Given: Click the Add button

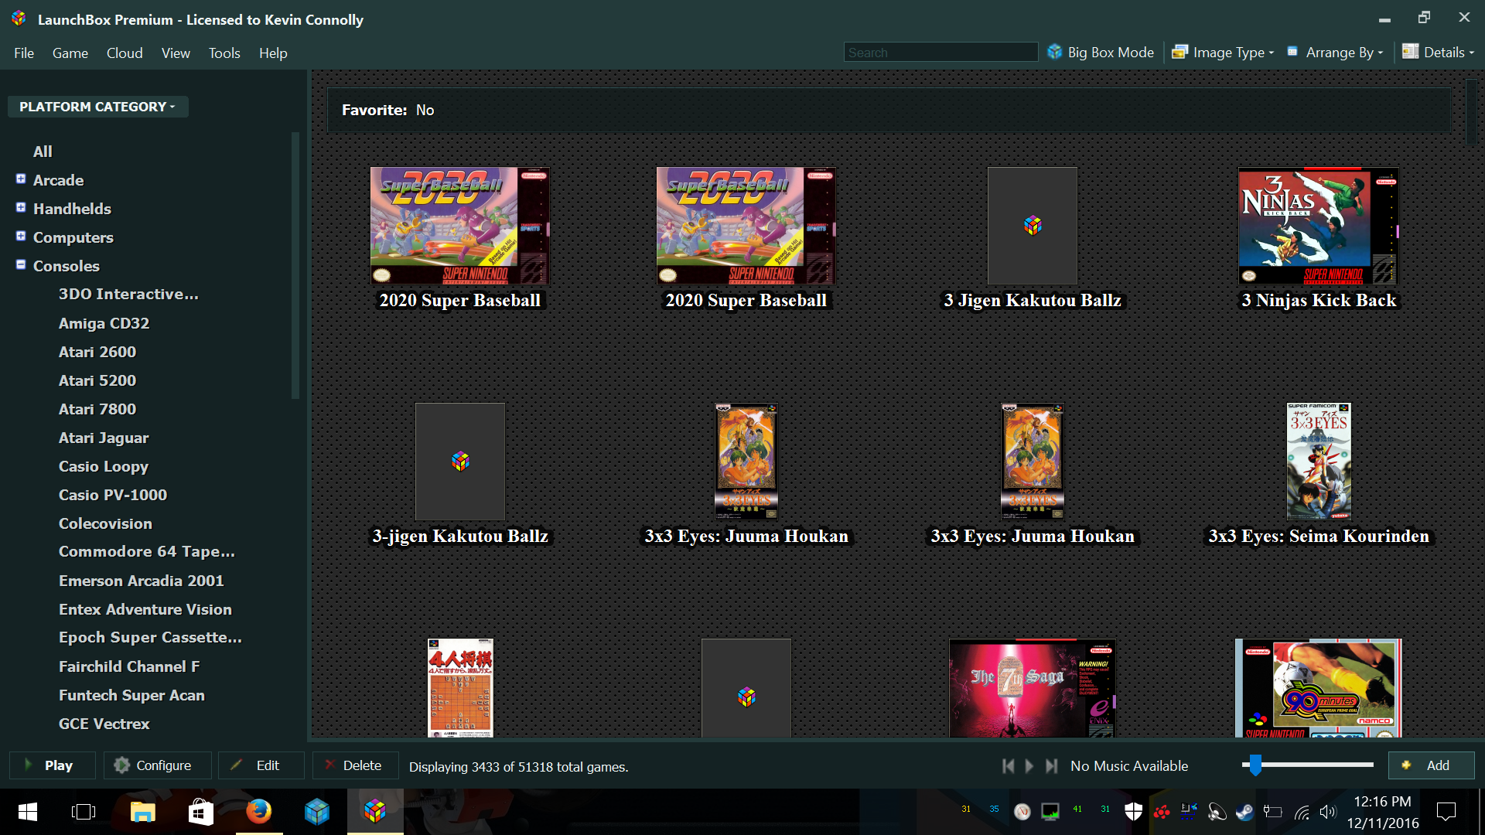Looking at the screenshot, I should pos(1431,765).
